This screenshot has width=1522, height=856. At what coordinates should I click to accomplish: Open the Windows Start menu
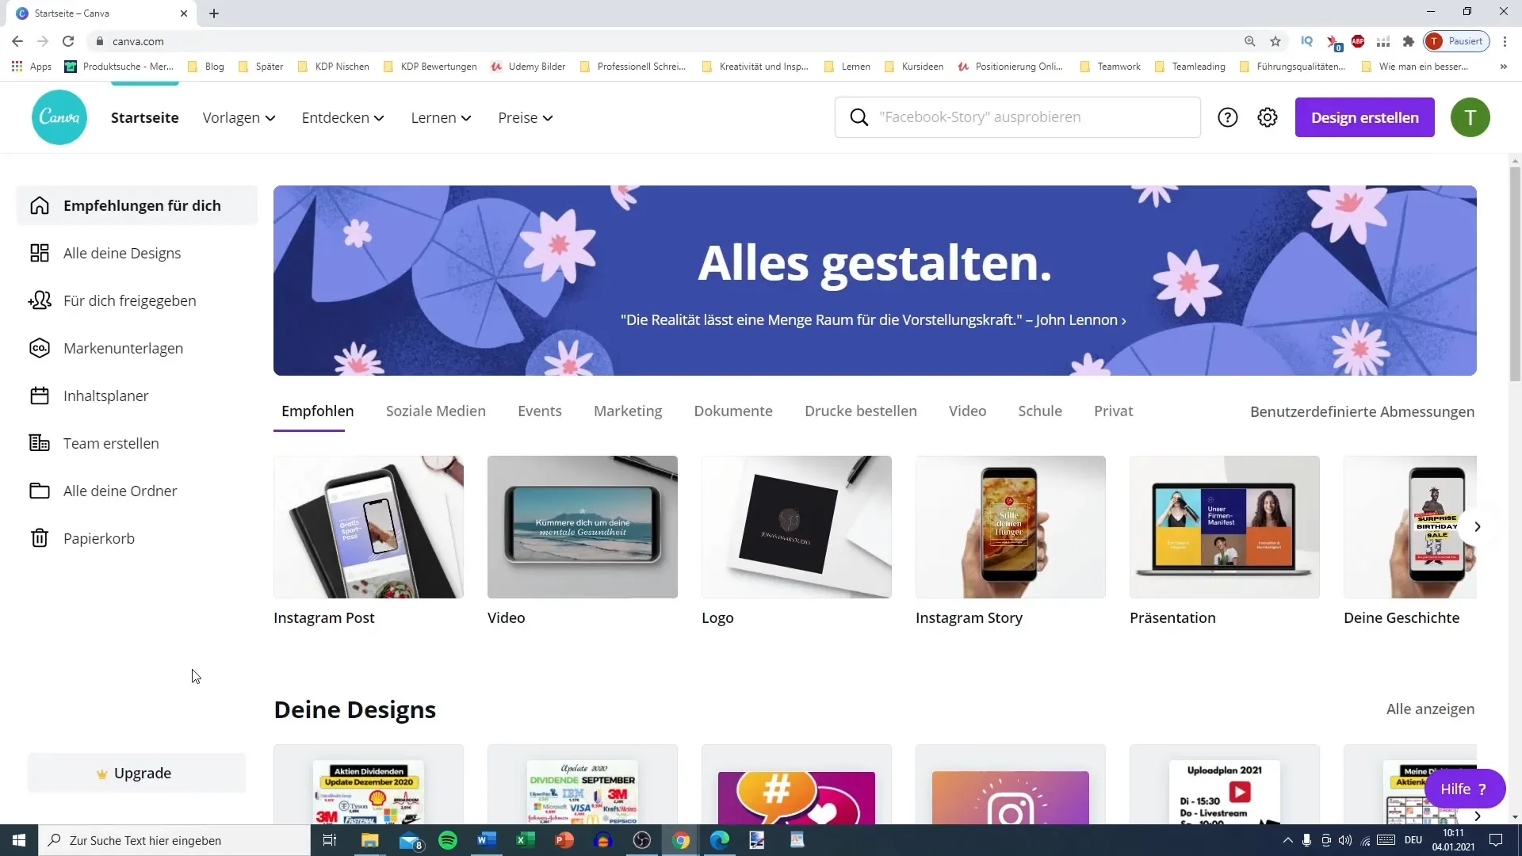[x=19, y=840]
